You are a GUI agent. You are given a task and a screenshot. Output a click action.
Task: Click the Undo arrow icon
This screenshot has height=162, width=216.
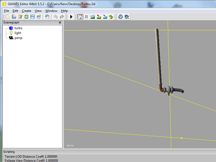coord(55,17)
